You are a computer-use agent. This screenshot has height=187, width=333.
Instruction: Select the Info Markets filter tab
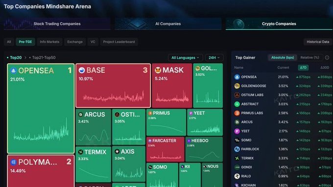click(49, 42)
